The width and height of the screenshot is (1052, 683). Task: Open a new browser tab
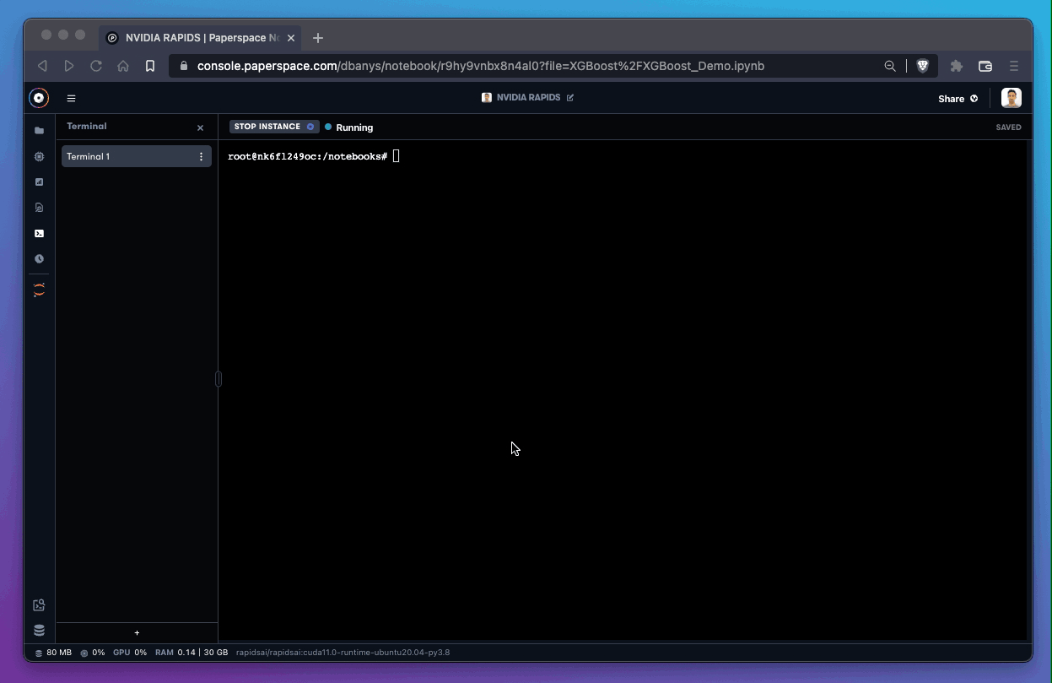tap(318, 38)
